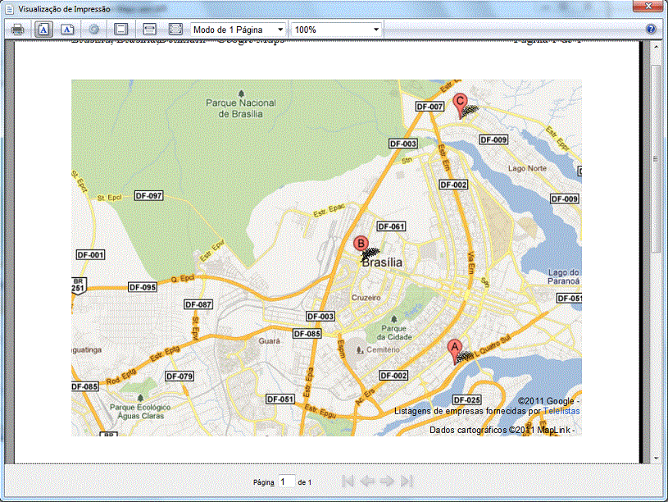
Task: Click the 'DF-097' road label
Action: [148, 196]
